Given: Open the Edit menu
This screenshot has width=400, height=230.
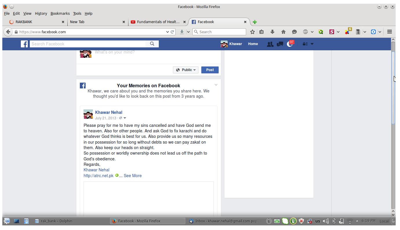Looking at the screenshot, I should (x=16, y=13).
